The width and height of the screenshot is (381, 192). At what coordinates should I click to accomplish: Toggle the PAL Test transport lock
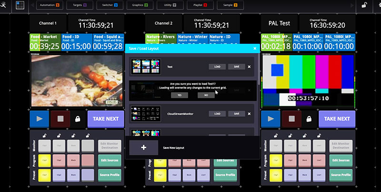(309, 119)
